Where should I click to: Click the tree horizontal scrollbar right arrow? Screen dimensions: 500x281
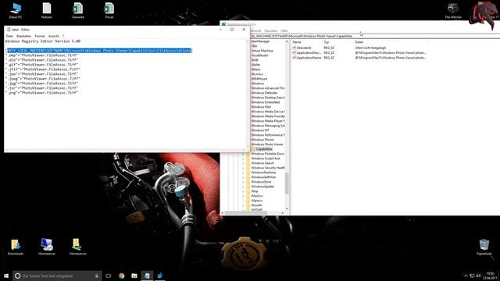tap(283, 212)
